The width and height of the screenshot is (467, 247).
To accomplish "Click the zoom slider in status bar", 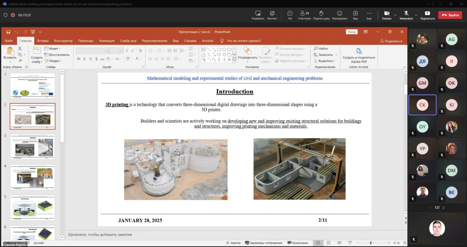I will [x=371, y=243].
